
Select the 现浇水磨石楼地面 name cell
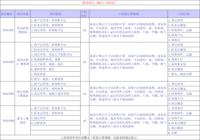(23, 62)
